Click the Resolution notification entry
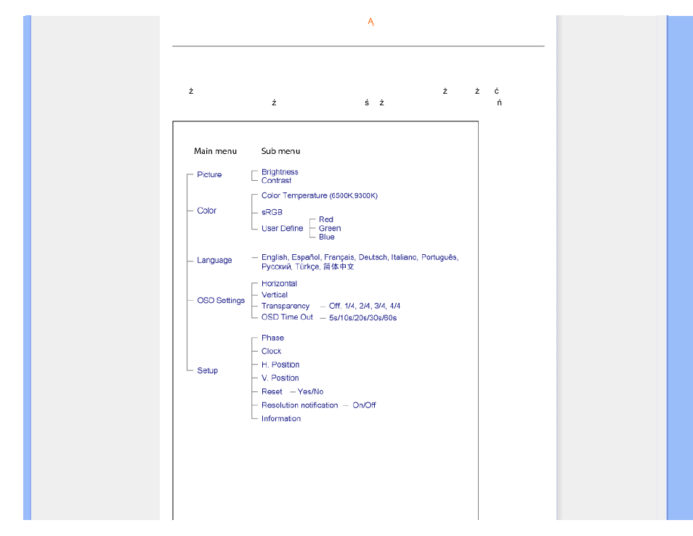The width and height of the screenshot is (693, 536). (299, 405)
